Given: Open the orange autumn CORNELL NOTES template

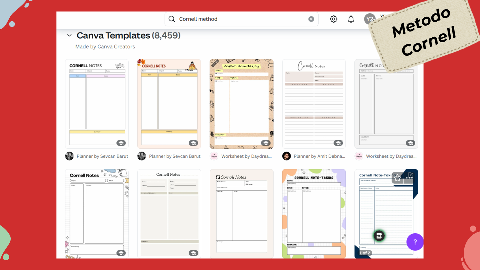Looking at the screenshot, I should tap(169, 104).
